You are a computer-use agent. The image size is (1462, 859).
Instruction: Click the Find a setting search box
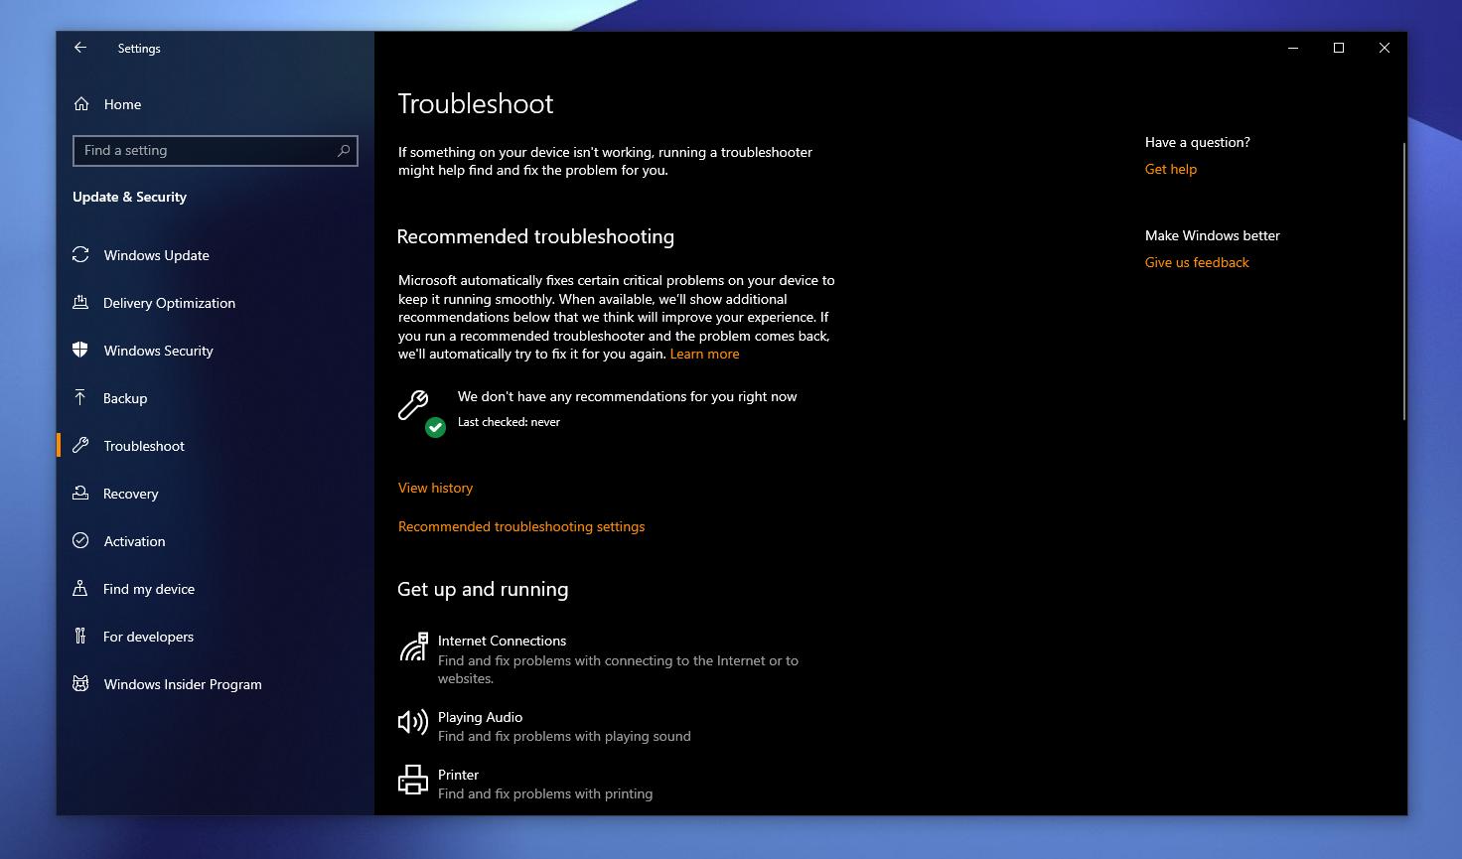(x=215, y=151)
